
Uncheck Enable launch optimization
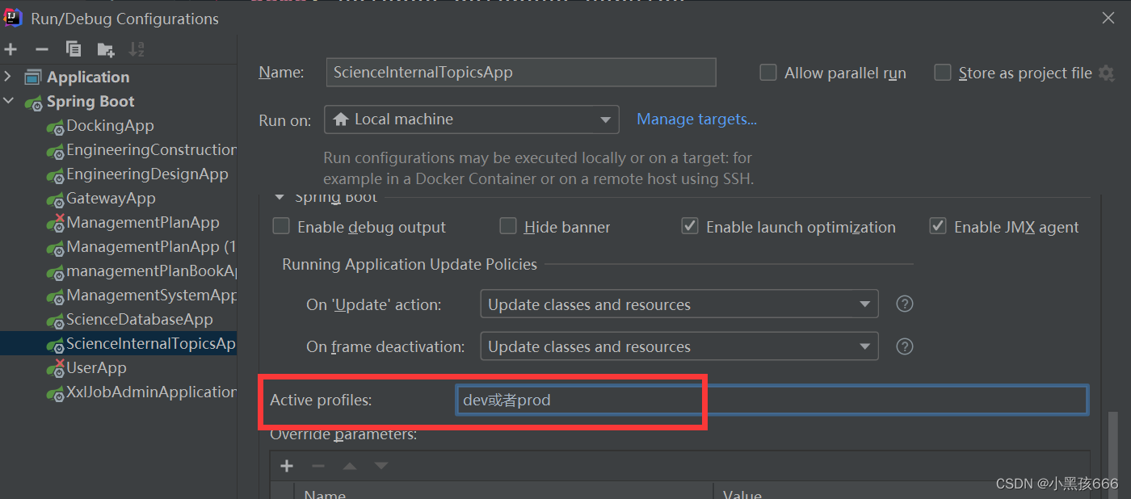point(690,226)
